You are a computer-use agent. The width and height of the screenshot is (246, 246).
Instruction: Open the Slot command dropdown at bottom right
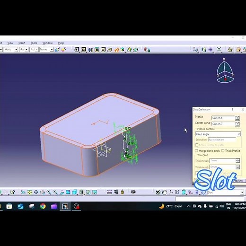(242, 193)
